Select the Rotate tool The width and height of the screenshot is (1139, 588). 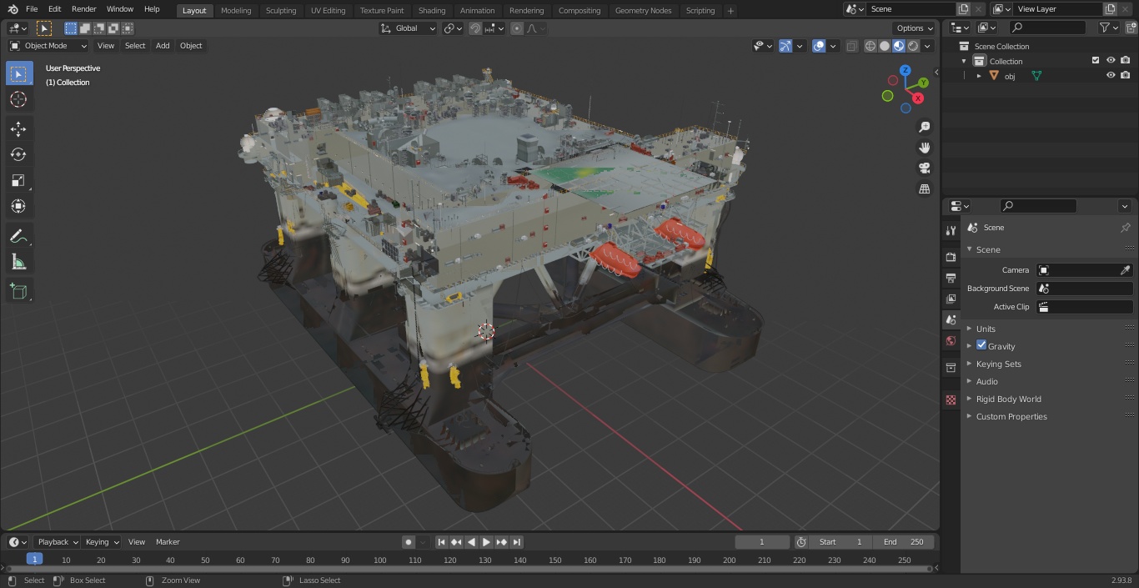coord(18,154)
